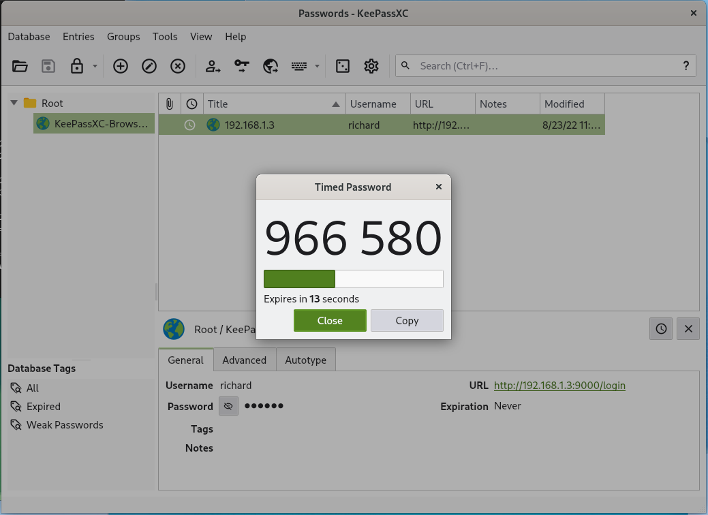This screenshot has height=515, width=708.
Task: Select the Root folder group
Action: (x=44, y=104)
